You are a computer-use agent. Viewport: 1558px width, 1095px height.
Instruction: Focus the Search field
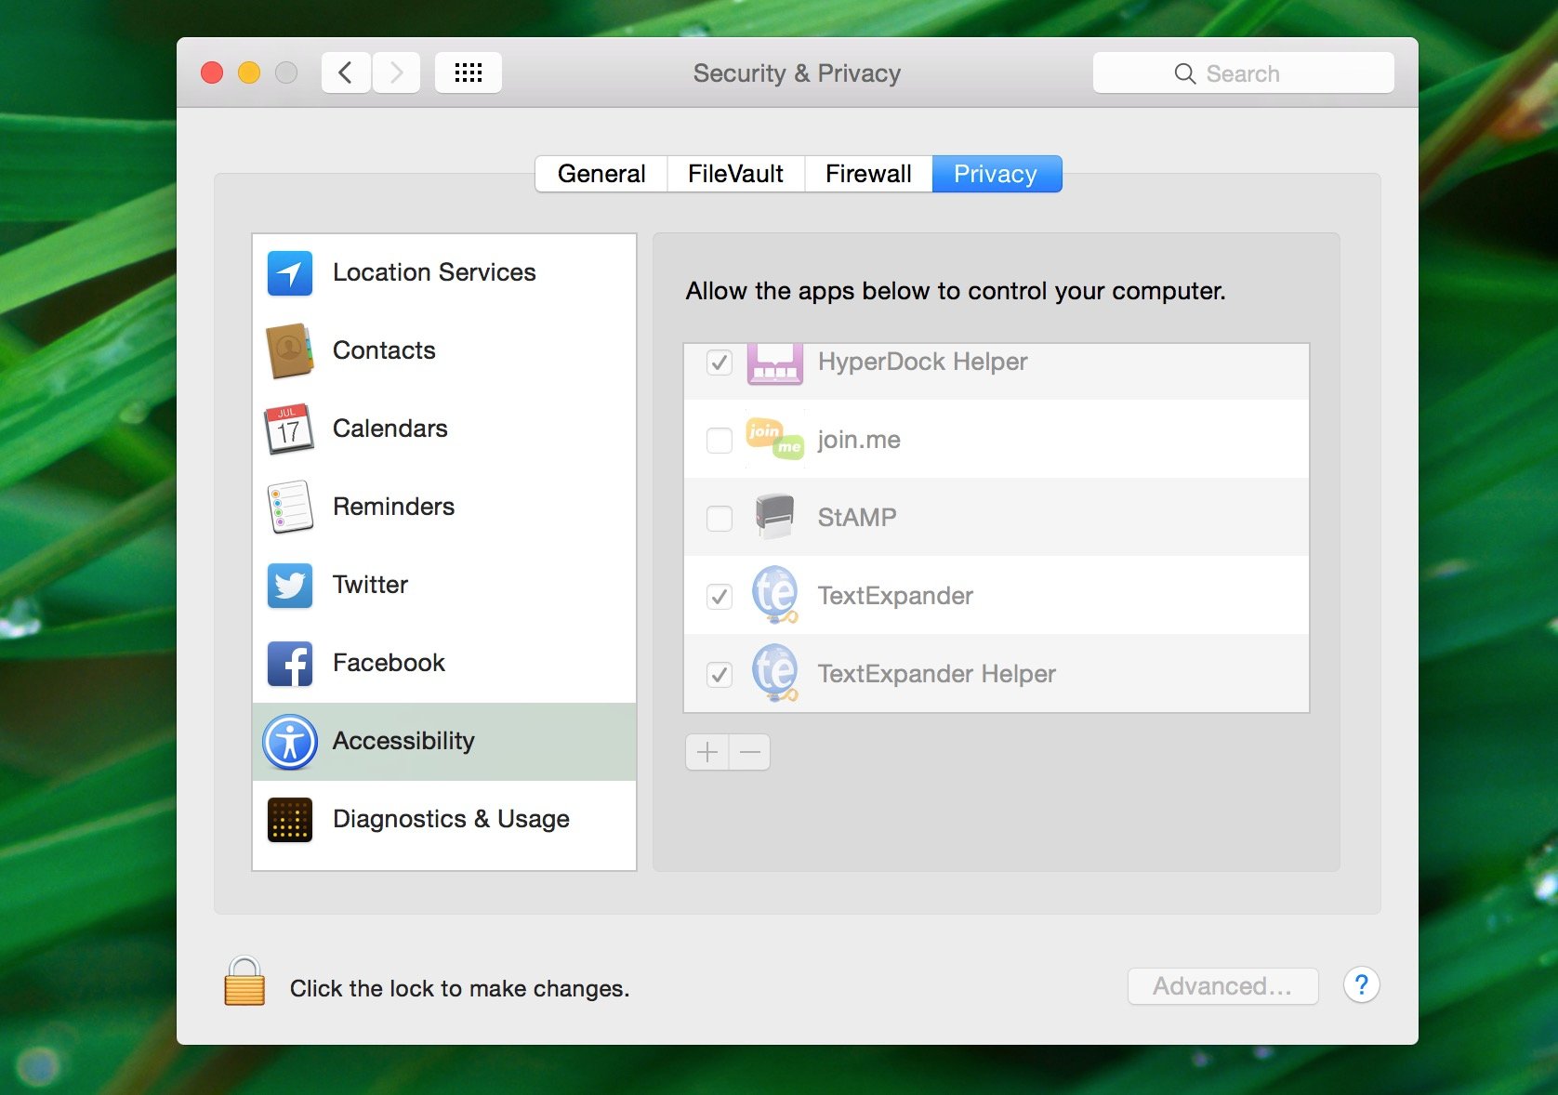coord(1244,73)
